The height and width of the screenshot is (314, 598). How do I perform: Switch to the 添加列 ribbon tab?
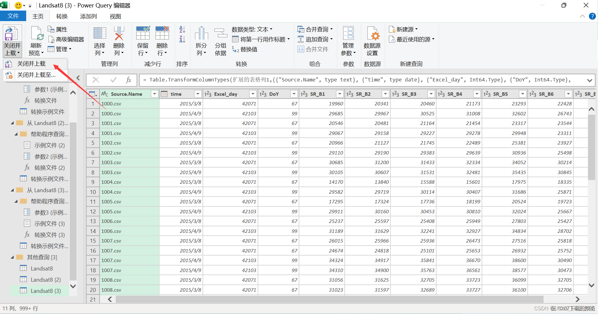pos(88,16)
